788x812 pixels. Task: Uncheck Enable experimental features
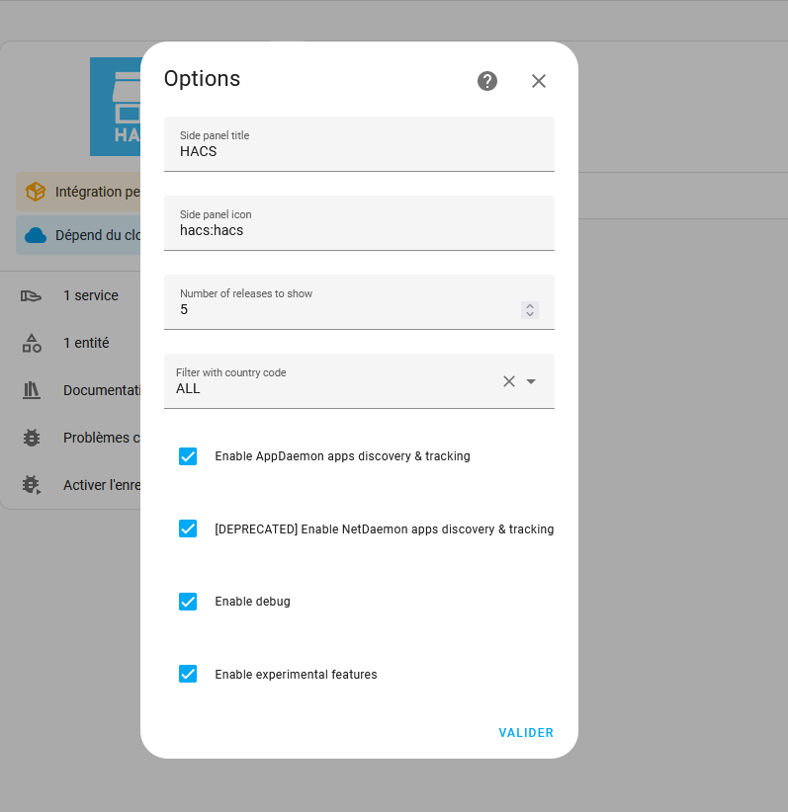[x=188, y=674]
